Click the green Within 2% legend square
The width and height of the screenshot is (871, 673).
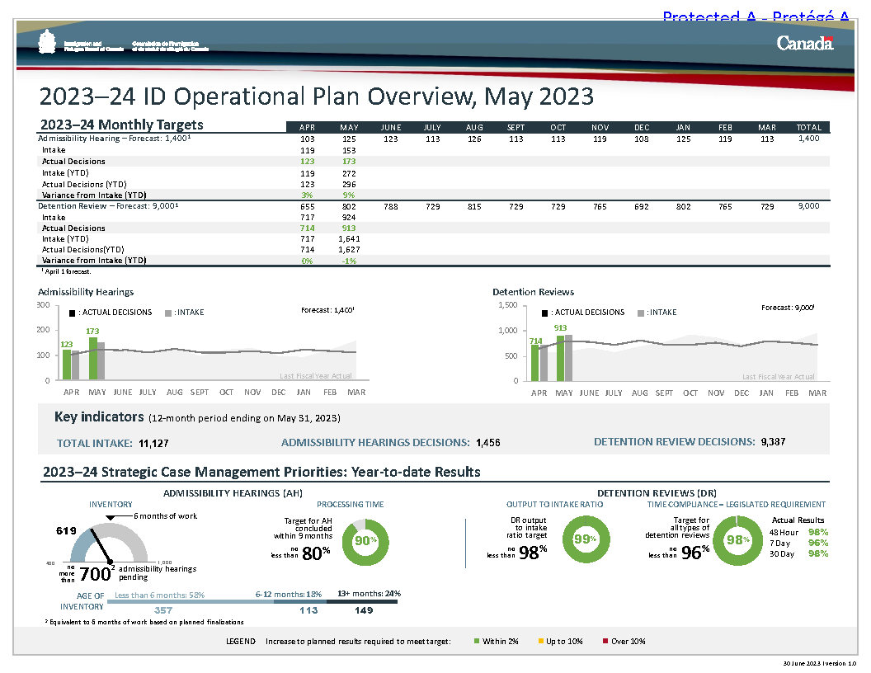476,642
